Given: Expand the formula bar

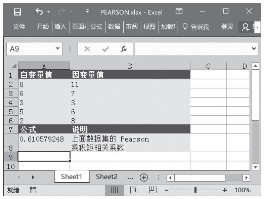Looking at the screenshot, I should 255,49.
